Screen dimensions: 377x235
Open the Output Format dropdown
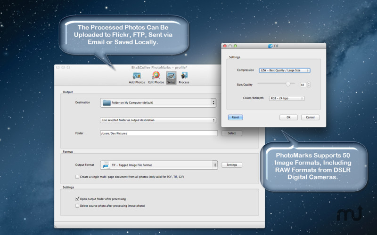(x=159, y=165)
